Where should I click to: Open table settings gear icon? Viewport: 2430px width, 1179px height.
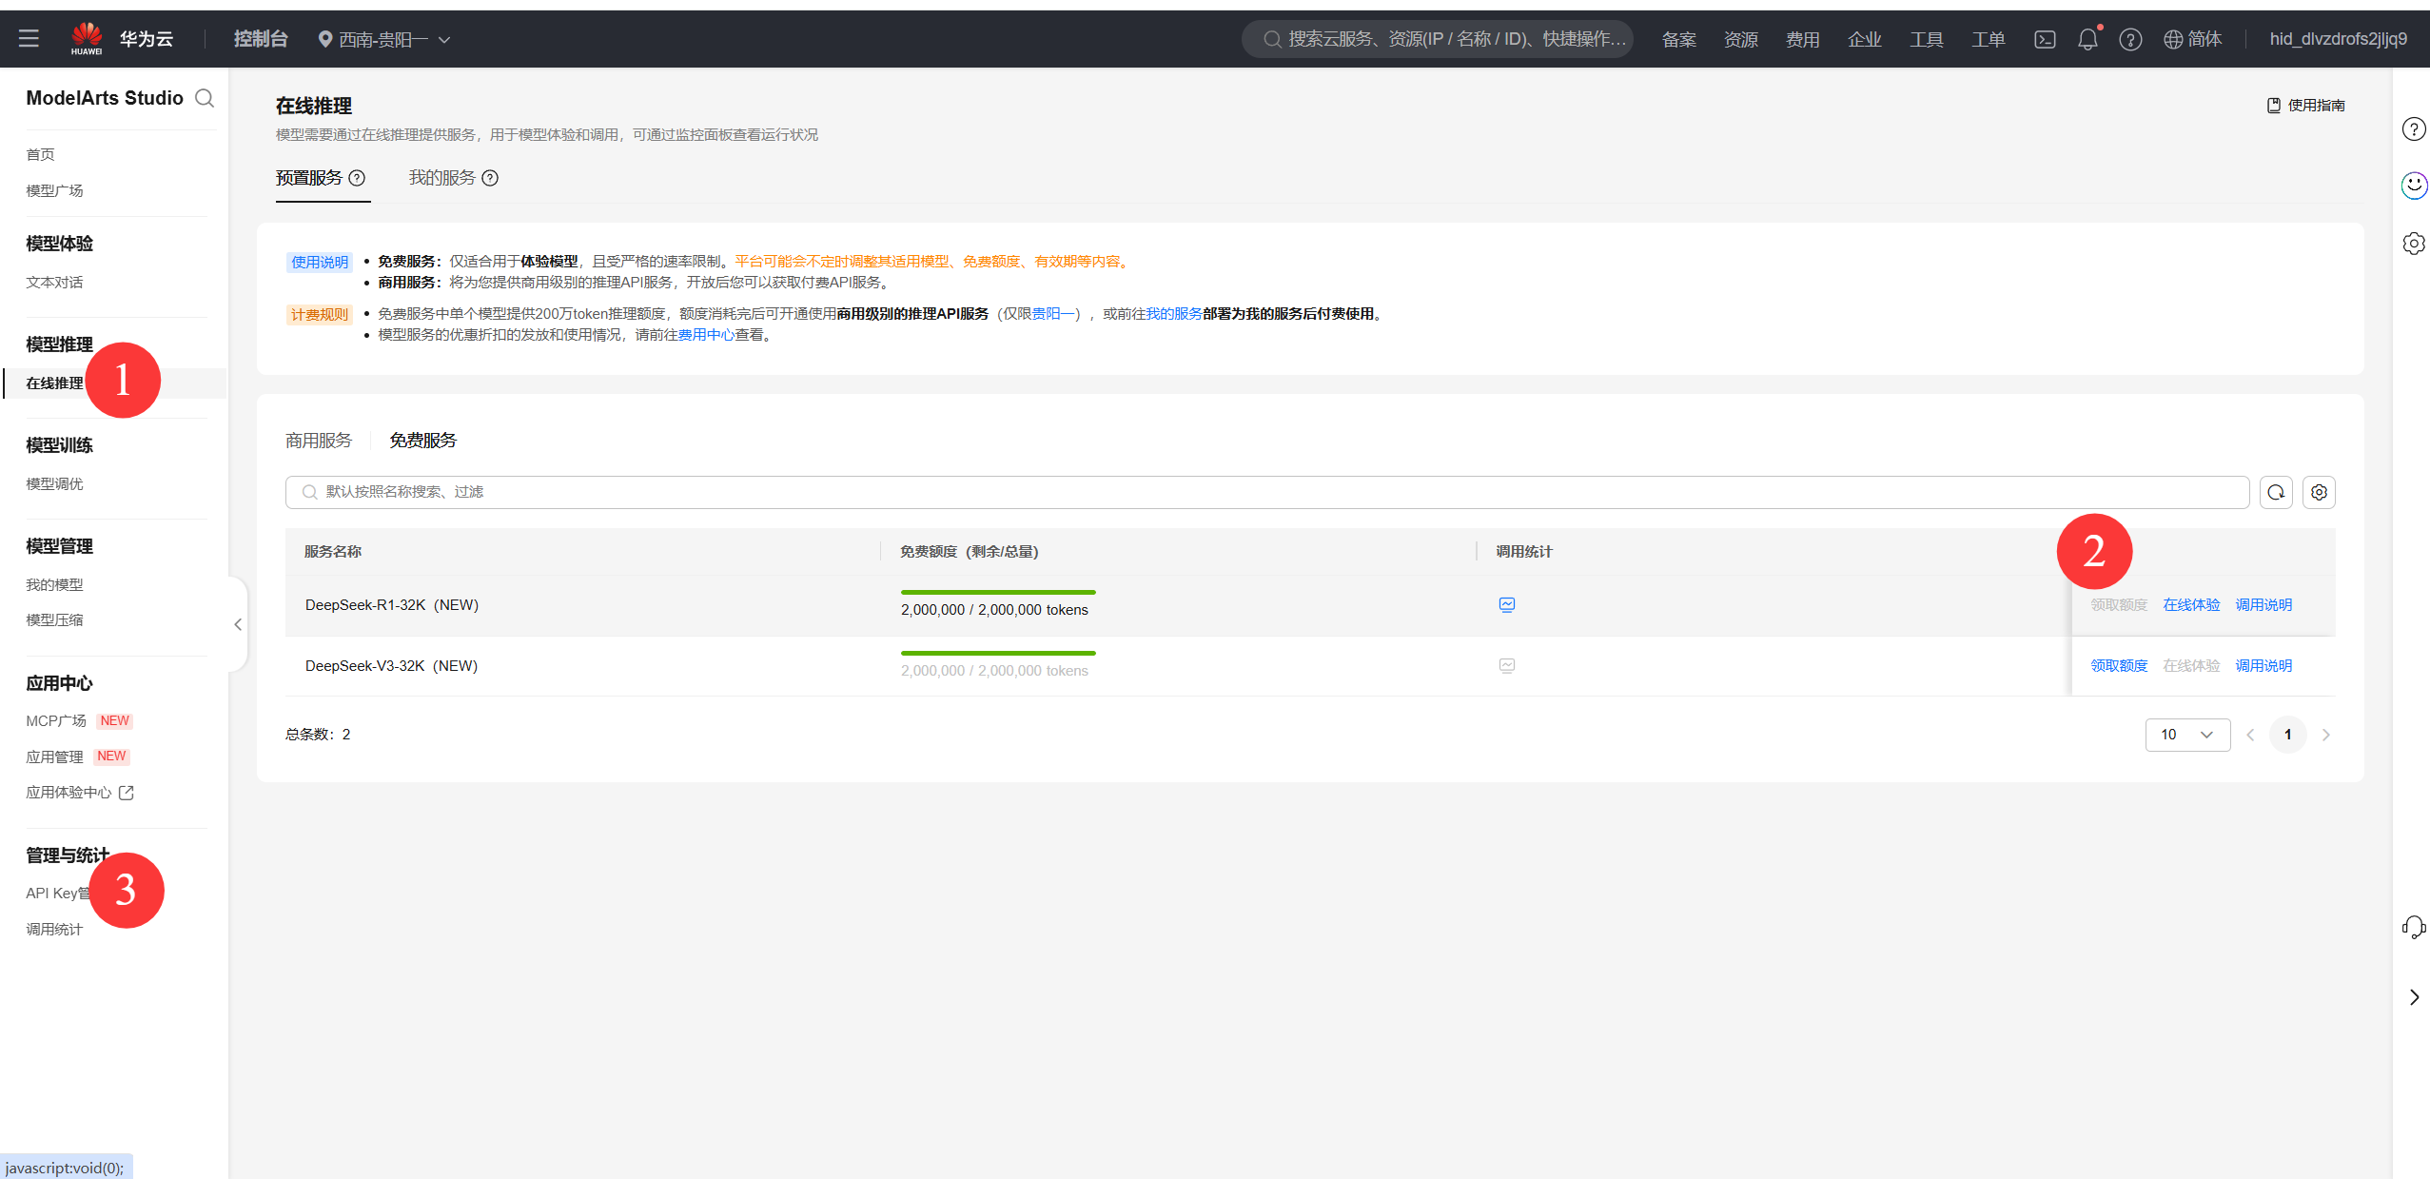(2319, 492)
